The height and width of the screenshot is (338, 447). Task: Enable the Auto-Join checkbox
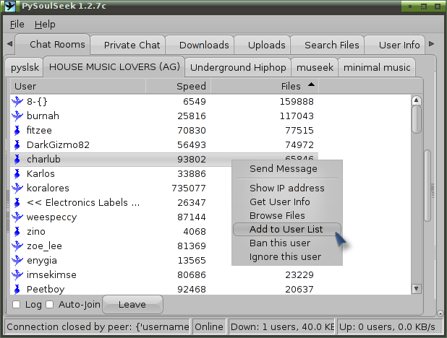[x=50, y=304]
